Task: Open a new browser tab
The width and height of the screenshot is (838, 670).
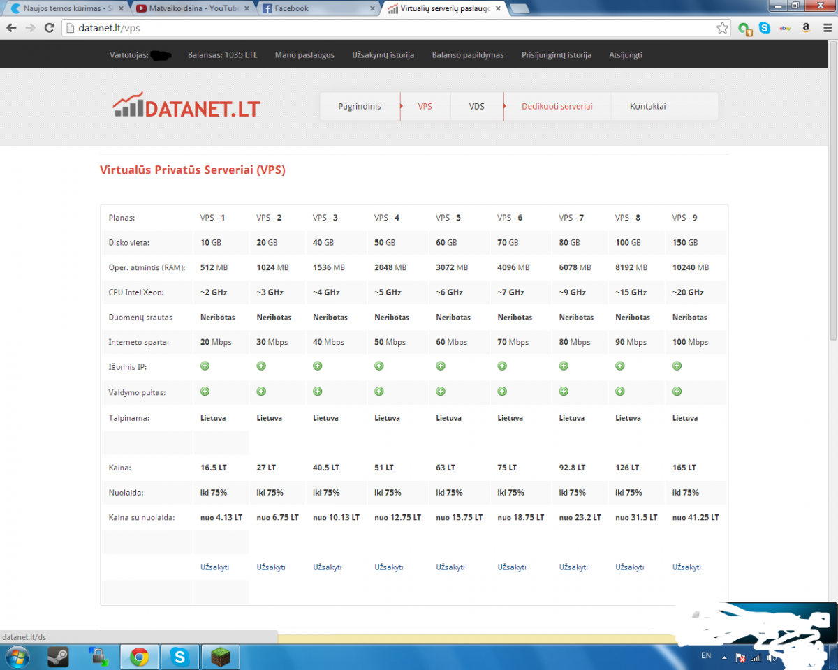Action: point(519,9)
